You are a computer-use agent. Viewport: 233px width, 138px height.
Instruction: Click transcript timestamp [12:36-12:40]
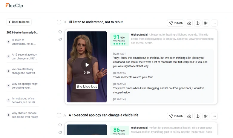pyautogui.click(x=119, y=84)
